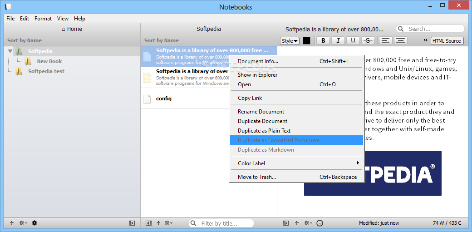Click Sort by Name in Home panel
This screenshot has width=472, height=232.
click(25, 40)
